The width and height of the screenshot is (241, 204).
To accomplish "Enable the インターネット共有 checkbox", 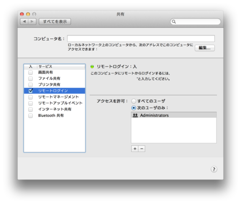I will tap(31, 109).
